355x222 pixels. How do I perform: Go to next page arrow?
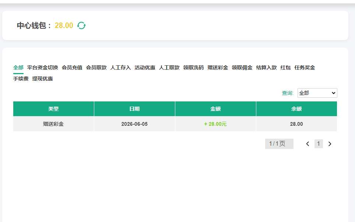pos(330,144)
